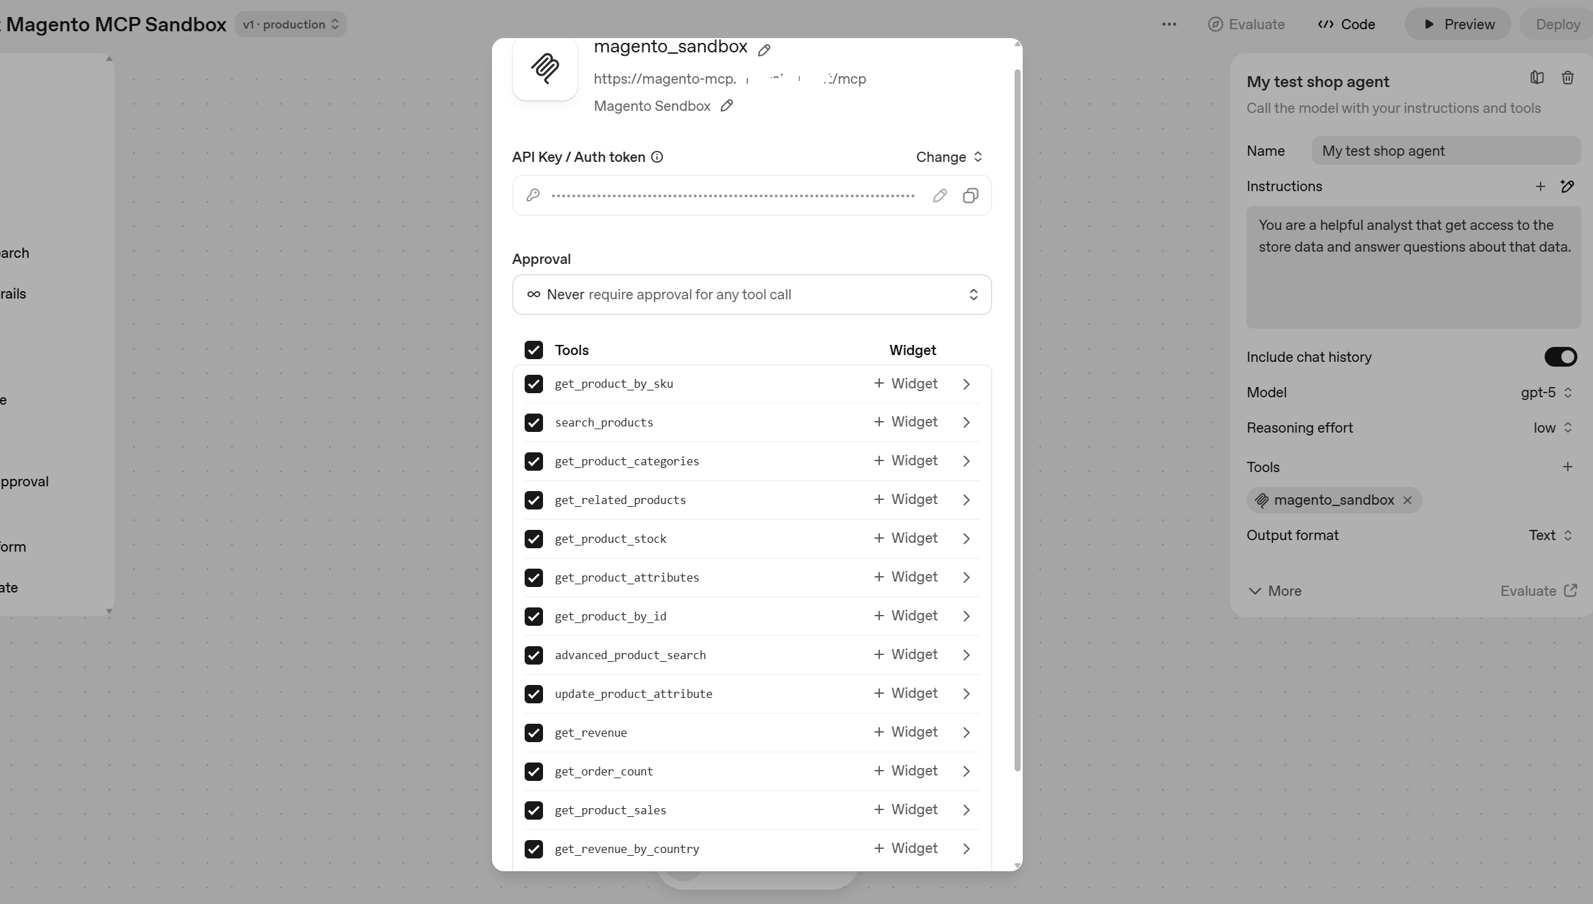
Task: Click info icon next to Auth token
Action: pyautogui.click(x=657, y=157)
